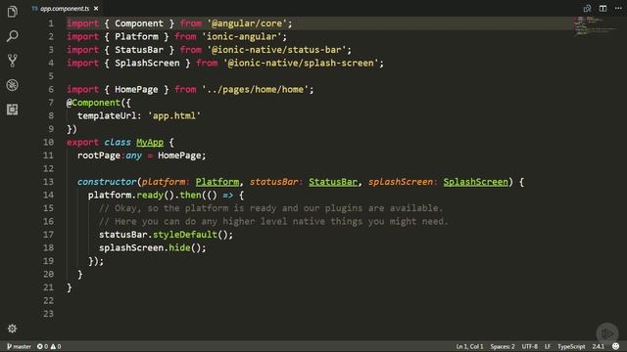Click the Open Changes editor action icon
The width and height of the screenshot is (627, 352).
587,9
